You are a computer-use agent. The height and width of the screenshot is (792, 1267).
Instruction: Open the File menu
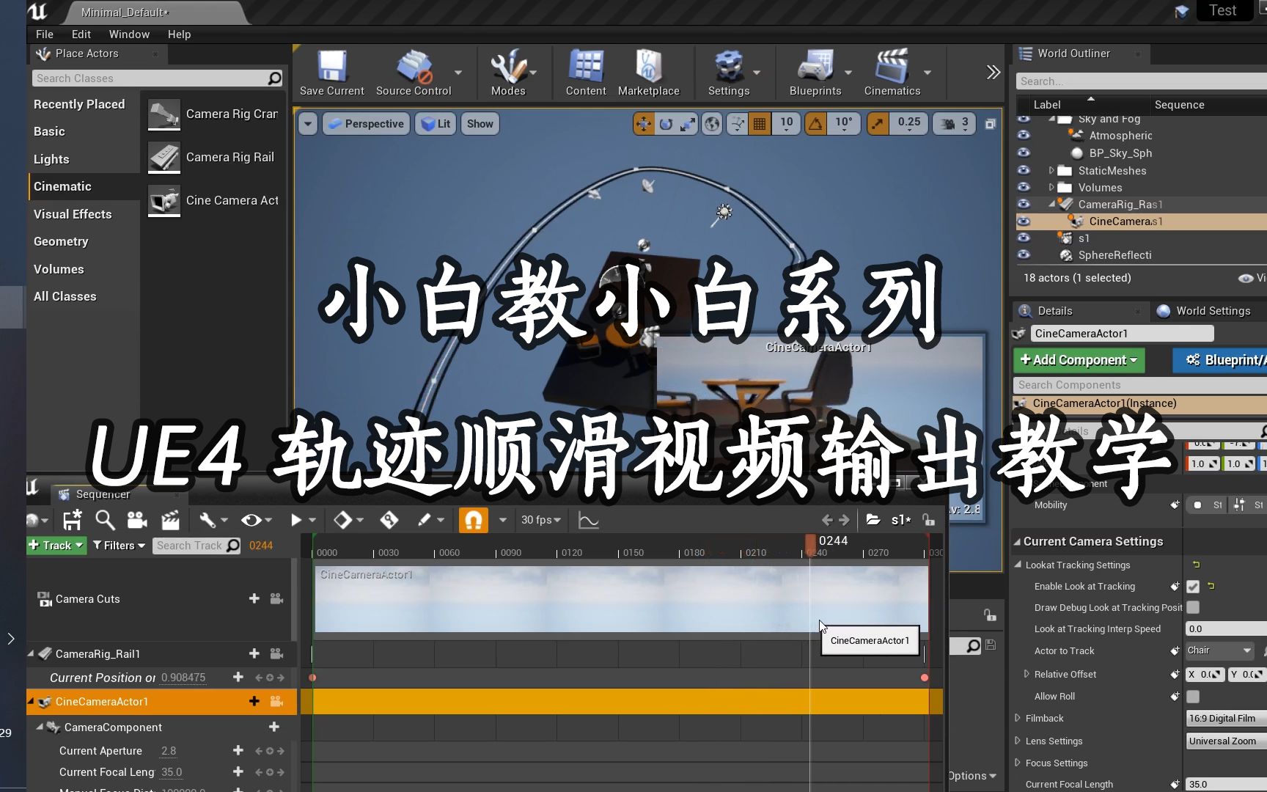45,34
